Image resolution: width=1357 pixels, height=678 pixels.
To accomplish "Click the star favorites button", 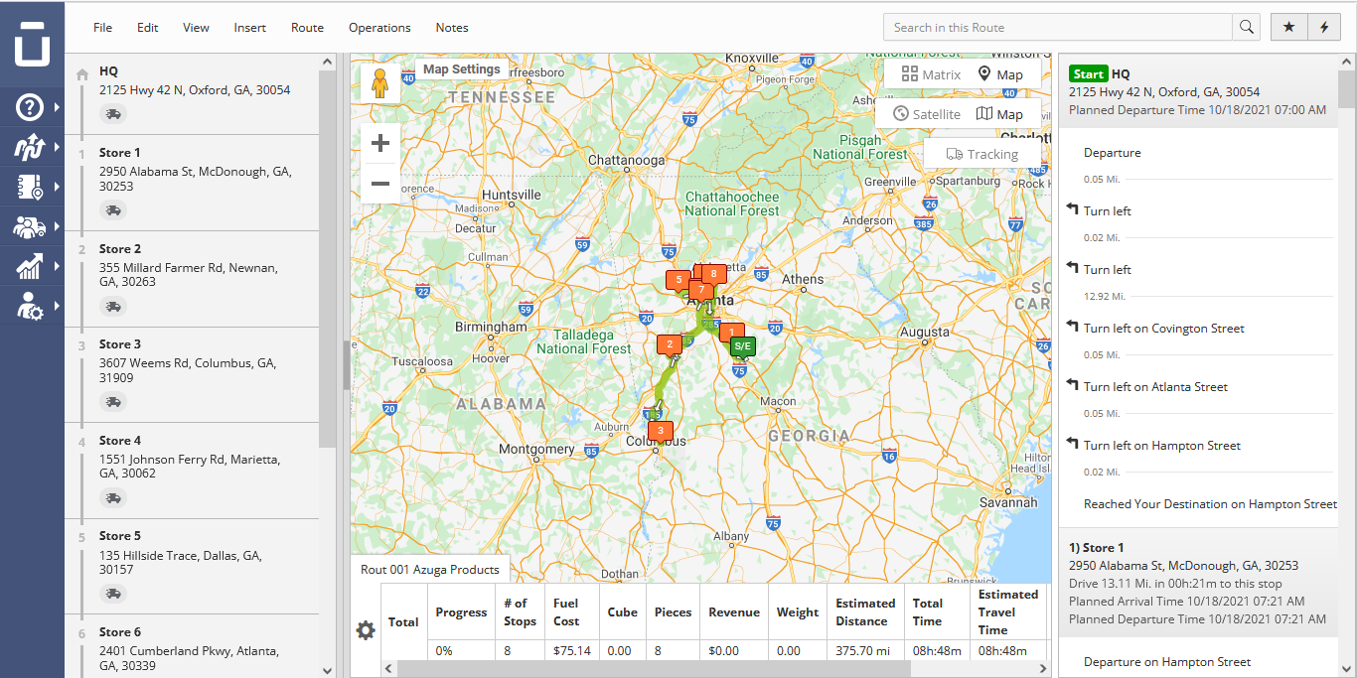I will pyautogui.click(x=1288, y=27).
